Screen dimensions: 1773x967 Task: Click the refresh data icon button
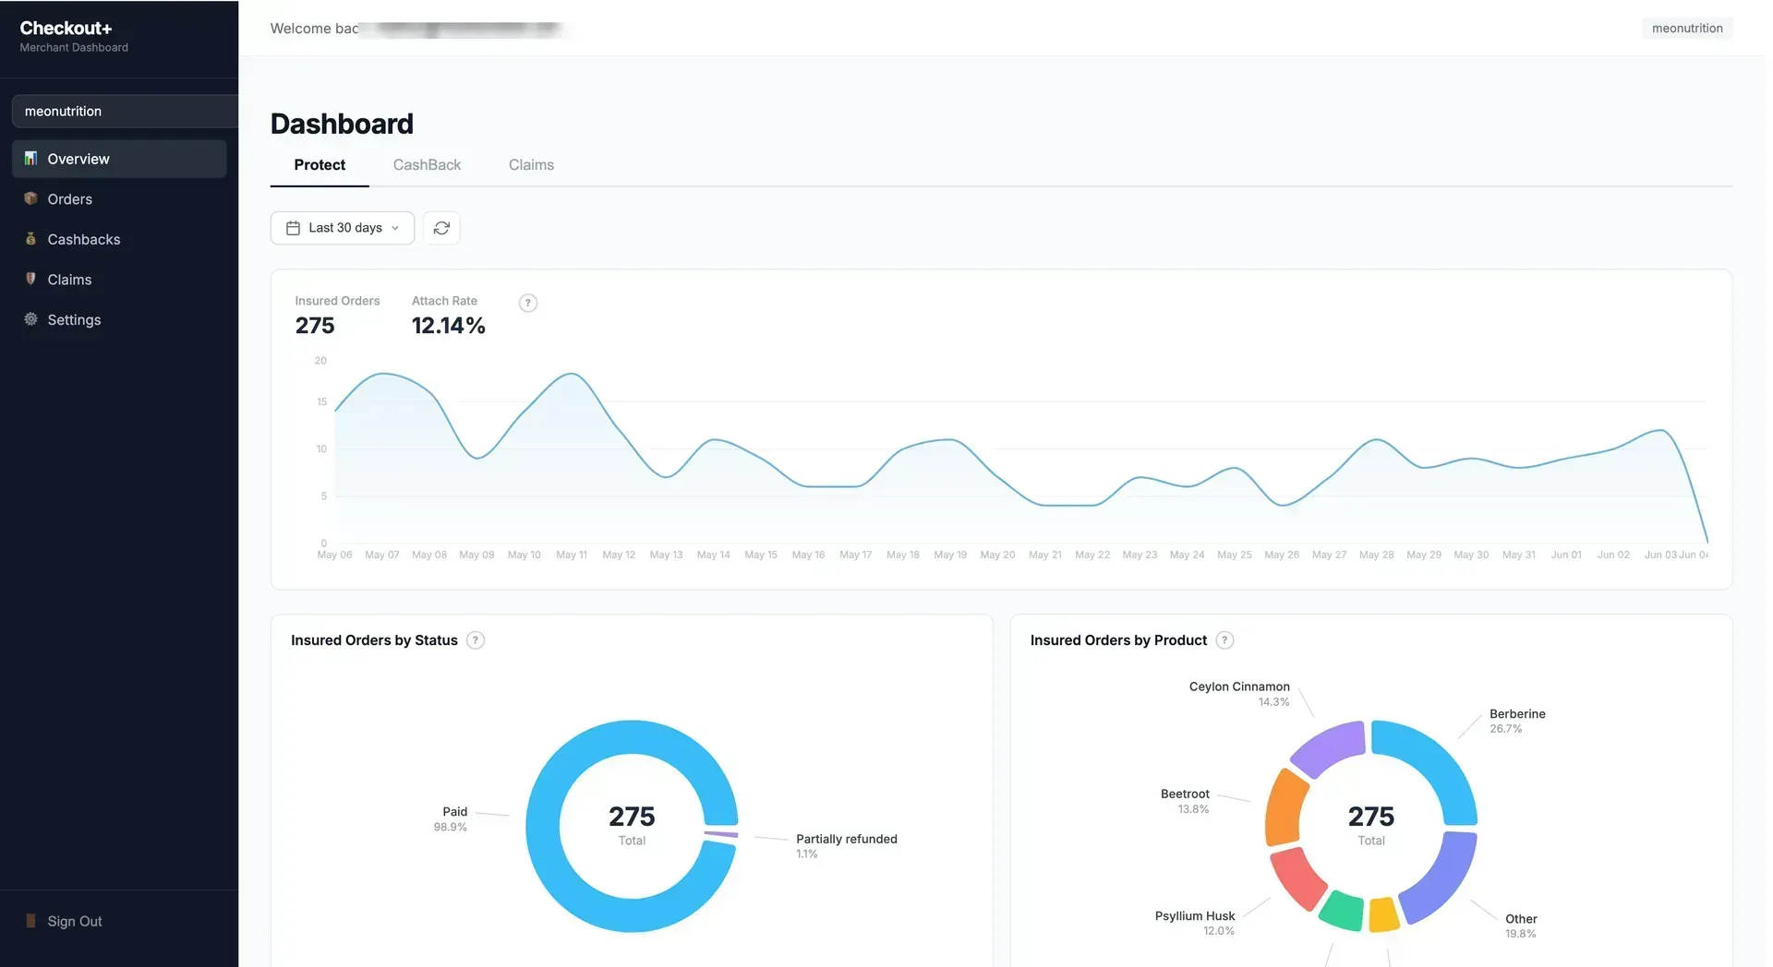441,228
